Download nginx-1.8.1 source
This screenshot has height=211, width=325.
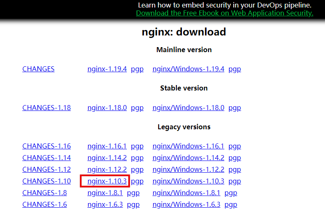coord(105,193)
